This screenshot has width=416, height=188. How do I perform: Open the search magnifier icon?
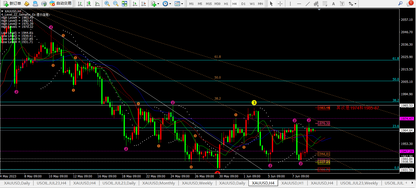(x=400, y=4)
